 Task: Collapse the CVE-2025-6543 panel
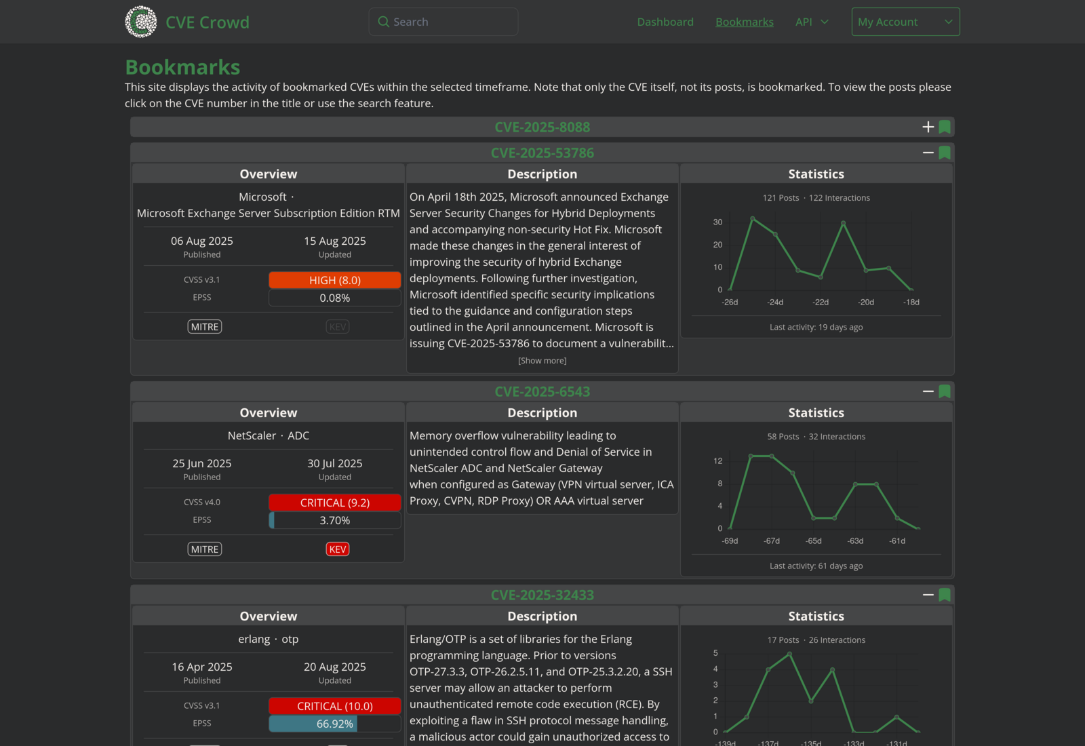tap(928, 392)
